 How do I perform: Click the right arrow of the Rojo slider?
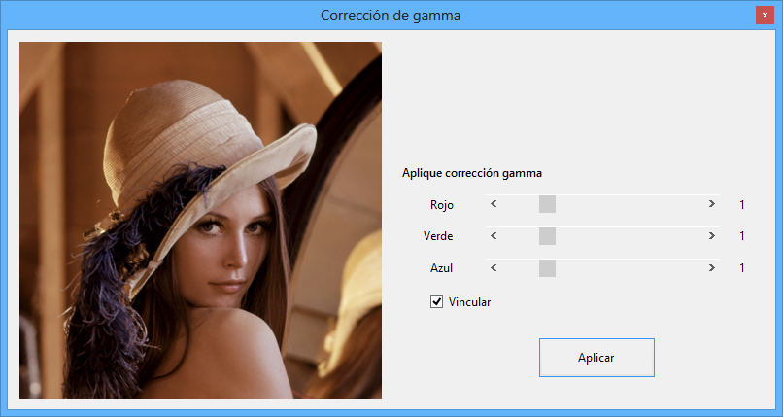click(711, 204)
